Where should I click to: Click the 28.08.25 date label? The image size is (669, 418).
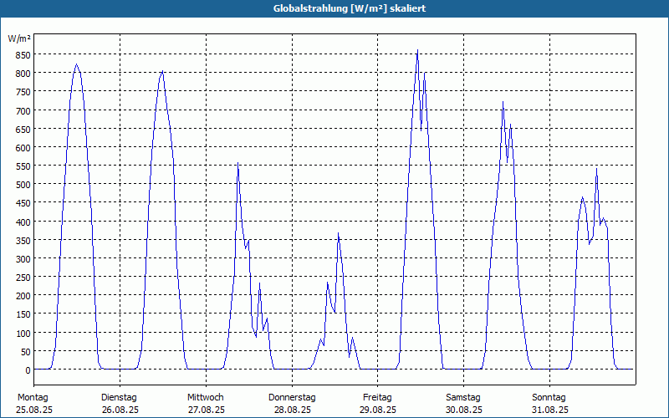point(292,410)
